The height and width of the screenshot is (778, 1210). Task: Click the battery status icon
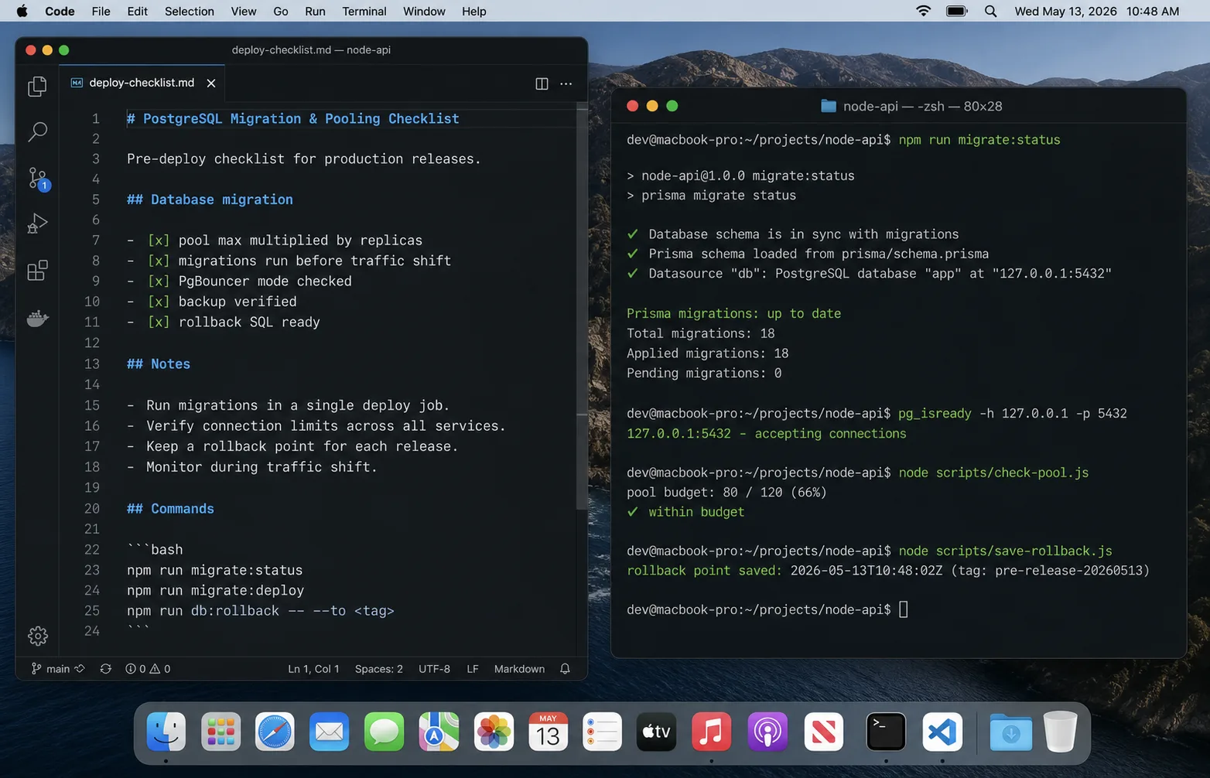point(957,11)
